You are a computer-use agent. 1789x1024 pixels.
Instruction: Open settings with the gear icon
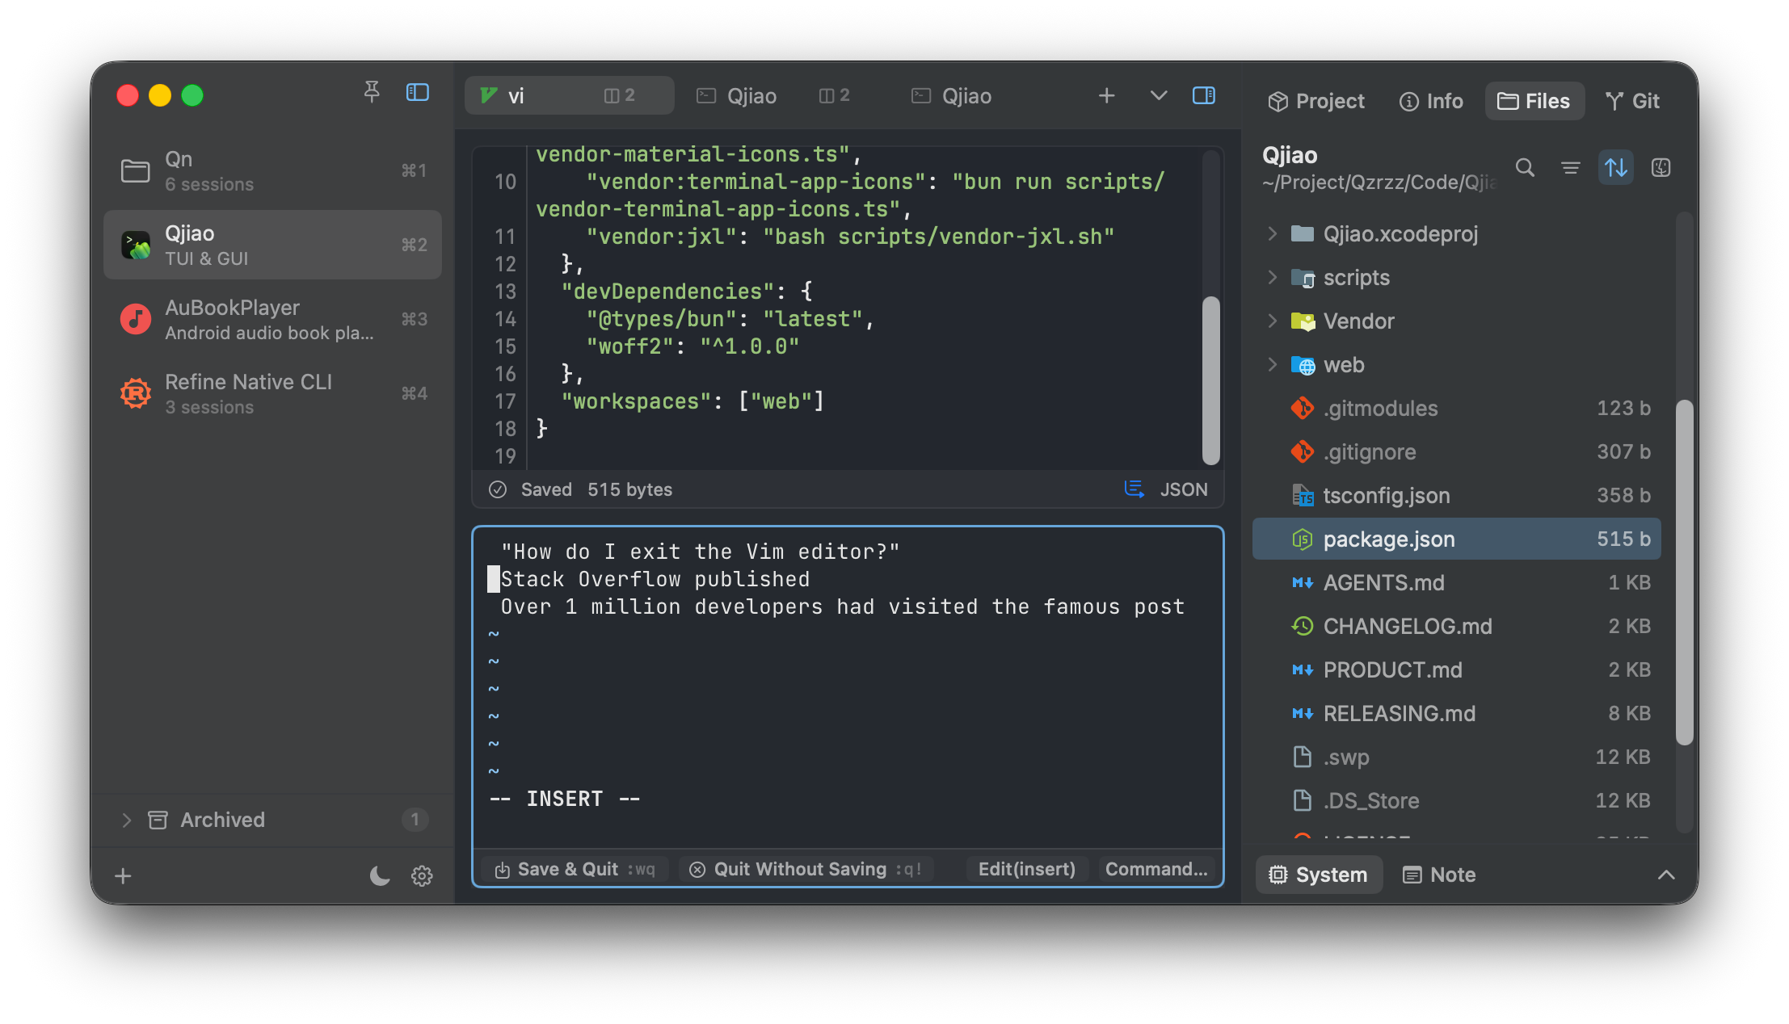pos(422,875)
